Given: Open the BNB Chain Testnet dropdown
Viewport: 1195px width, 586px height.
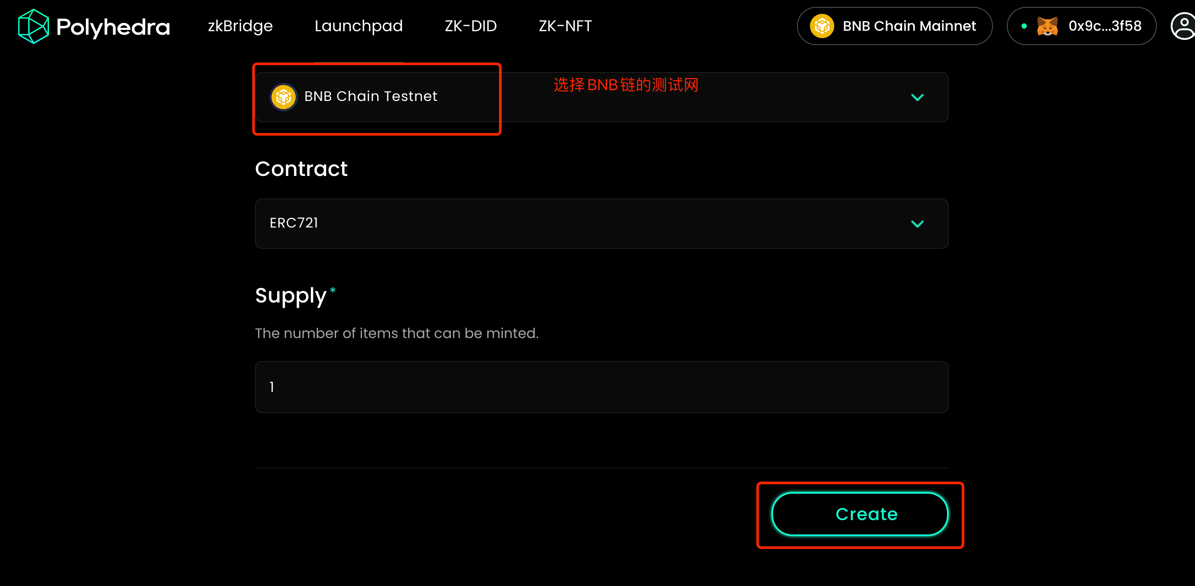Looking at the screenshot, I should 601,98.
